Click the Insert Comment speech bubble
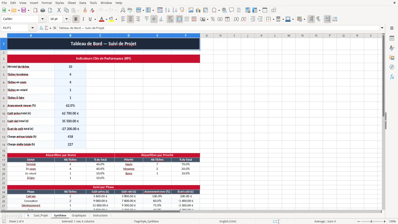Image resolution: width=398 pixels, height=224 pixels. click(232, 10)
